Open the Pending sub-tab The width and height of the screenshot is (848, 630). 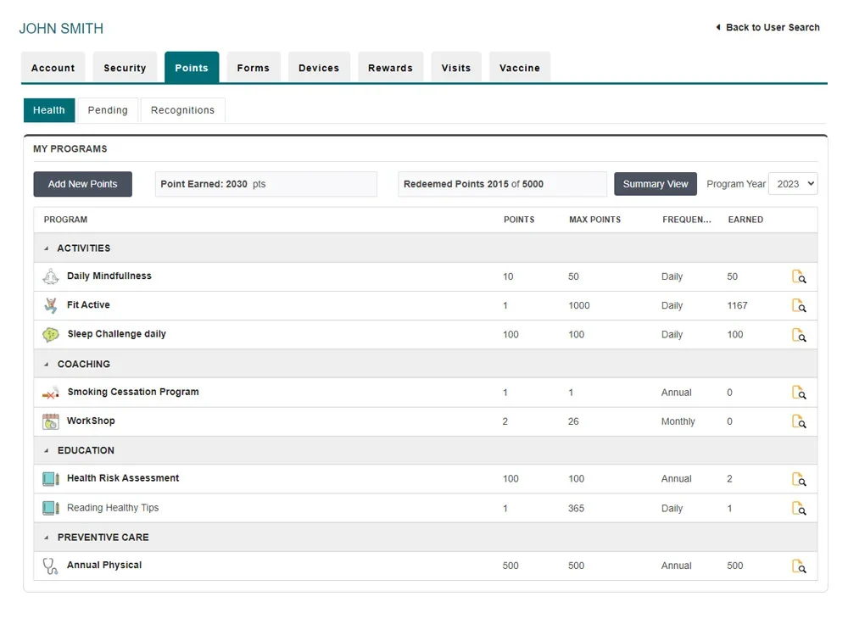coord(108,110)
